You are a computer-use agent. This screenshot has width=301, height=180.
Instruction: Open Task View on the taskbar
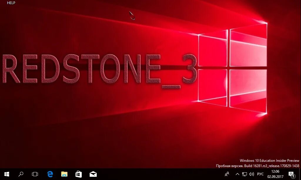35,174
